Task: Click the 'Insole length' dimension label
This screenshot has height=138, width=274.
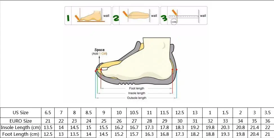Action: (137, 93)
